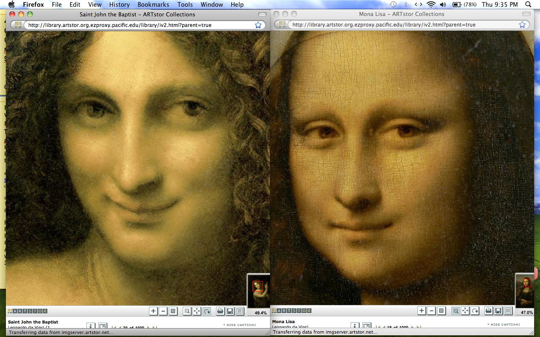
Task: Open the Tools menu
Action: 185,5
